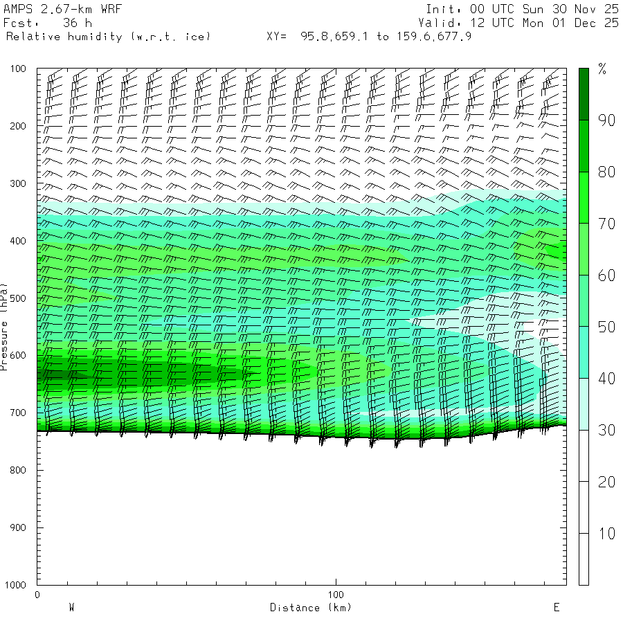Click the 'E' east direction label
The height and width of the screenshot is (623, 623).
tap(557, 608)
